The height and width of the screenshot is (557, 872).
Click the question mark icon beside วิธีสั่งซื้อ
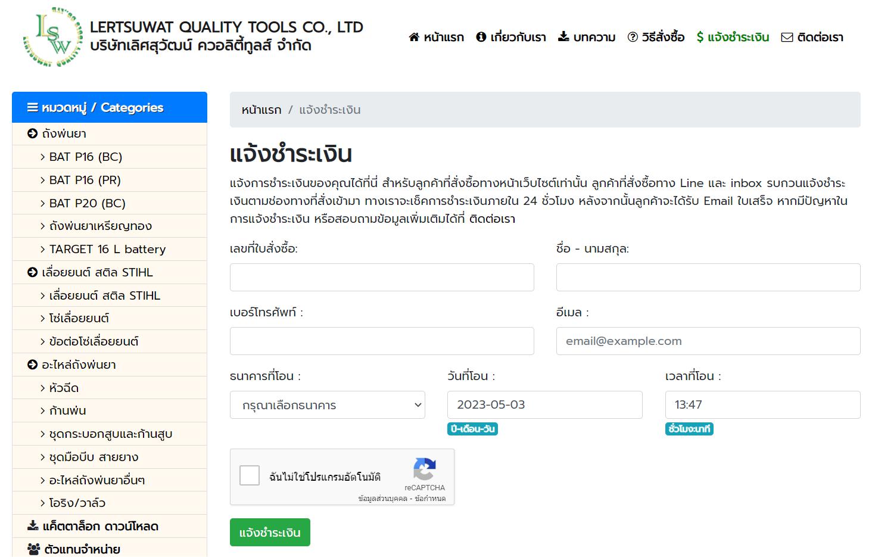[x=633, y=38]
